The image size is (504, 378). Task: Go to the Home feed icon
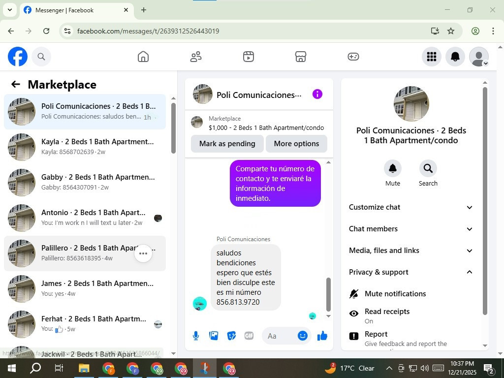(143, 57)
